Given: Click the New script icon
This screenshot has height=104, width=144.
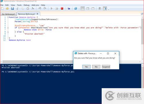Looking at the screenshot, I should click(2, 9).
